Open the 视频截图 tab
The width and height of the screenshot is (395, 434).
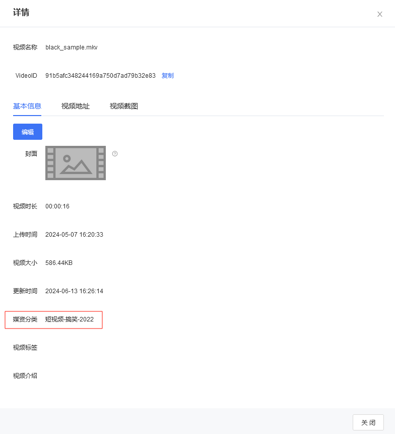(x=124, y=106)
